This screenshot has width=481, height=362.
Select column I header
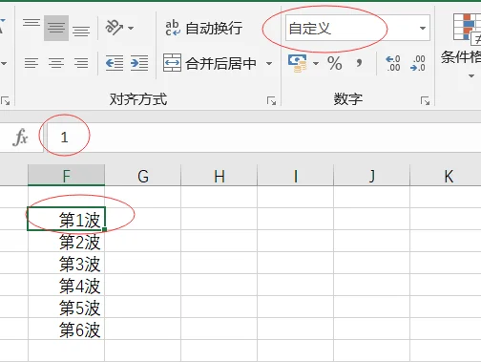click(296, 175)
